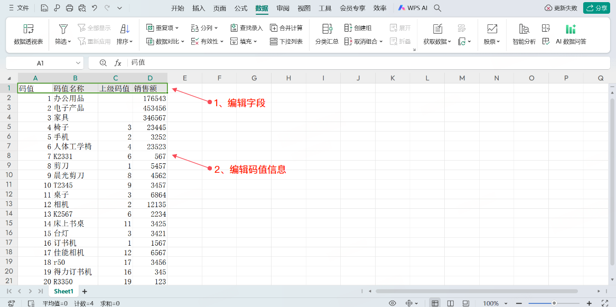Add a new sheet with plus button
616x307 pixels.
point(85,291)
